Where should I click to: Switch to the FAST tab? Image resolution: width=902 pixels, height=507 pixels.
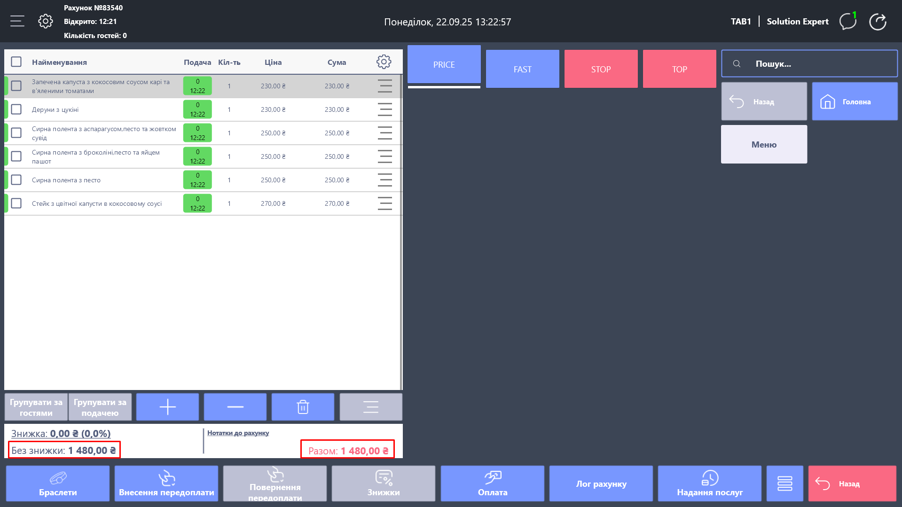pyautogui.click(x=522, y=69)
